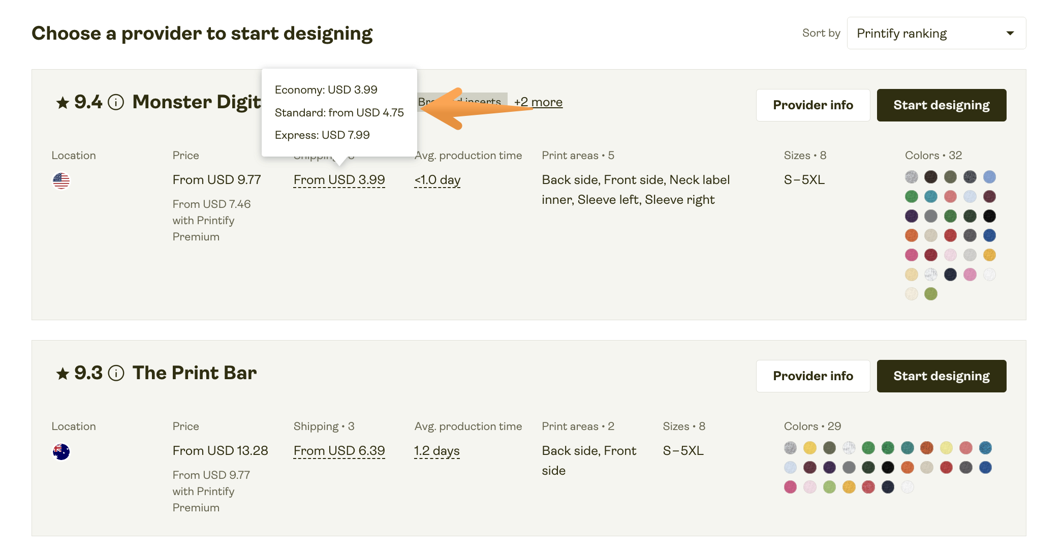Open the Printify ranking sort dropdown

[936, 33]
